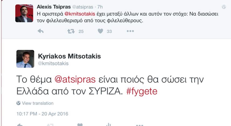Open the three-dots menu on Tsipras's tweet
Screen dimensions: 231x126
point(130,31)
